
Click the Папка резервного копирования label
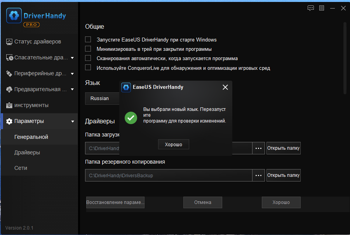(125, 162)
